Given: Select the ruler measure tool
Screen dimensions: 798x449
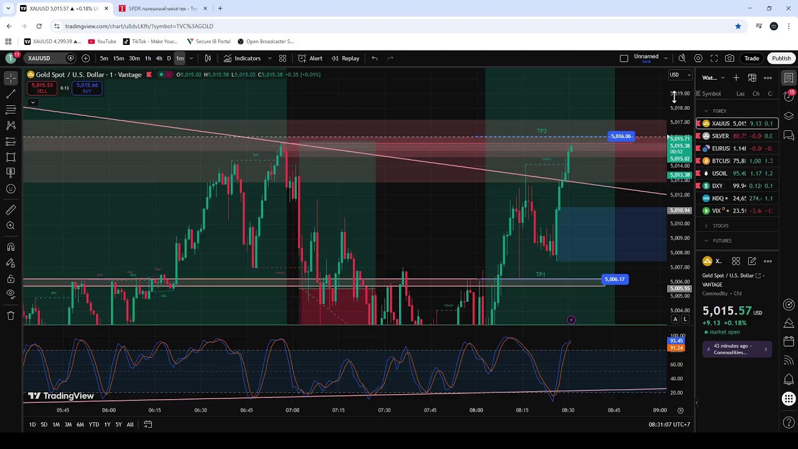Looking at the screenshot, I should 11,210.
